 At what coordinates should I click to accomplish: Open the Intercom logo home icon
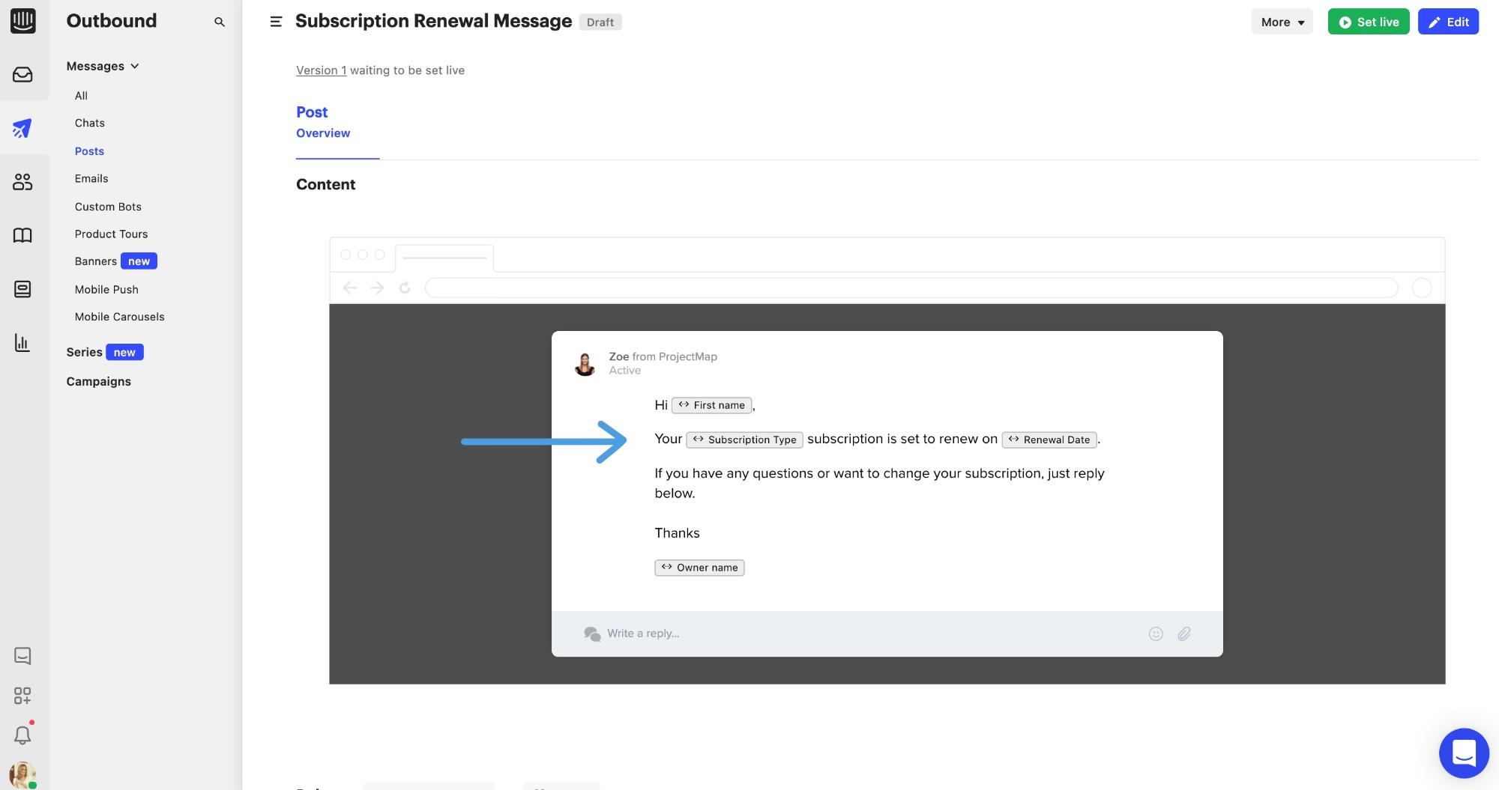pos(22,21)
